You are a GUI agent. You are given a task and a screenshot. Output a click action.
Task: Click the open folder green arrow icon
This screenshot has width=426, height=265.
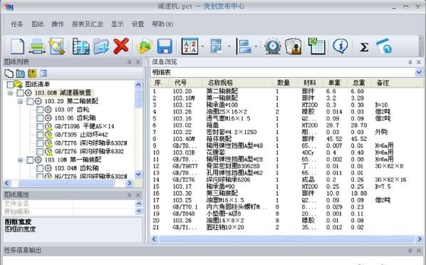point(145,47)
